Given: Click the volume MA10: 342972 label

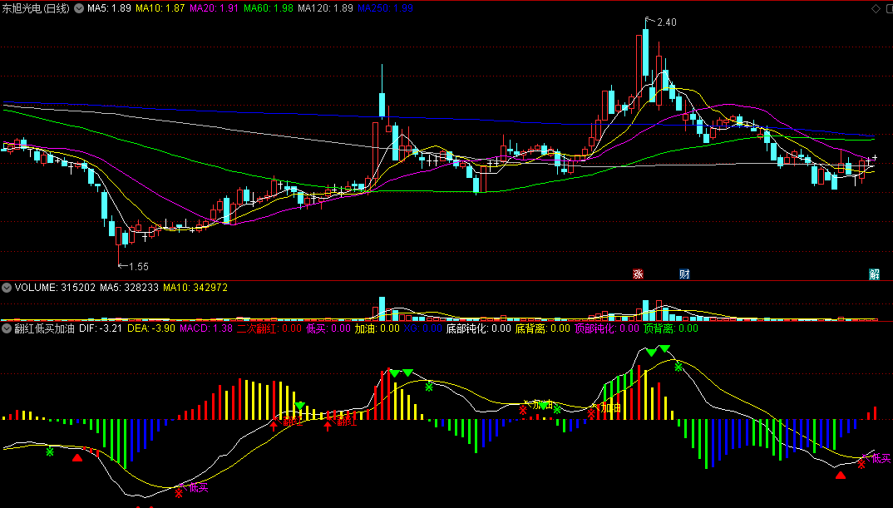Looking at the screenshot, I should click(195, 288).
